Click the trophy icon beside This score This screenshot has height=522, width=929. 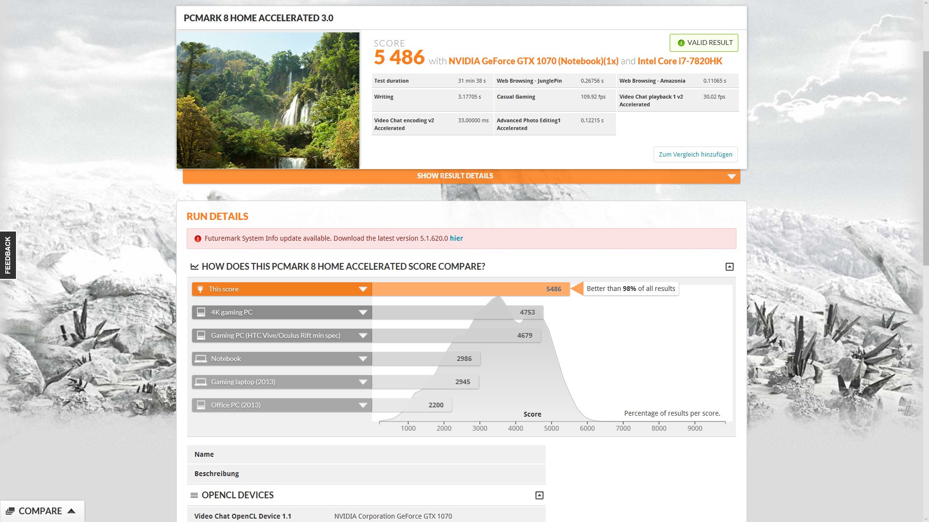point(200,289)
